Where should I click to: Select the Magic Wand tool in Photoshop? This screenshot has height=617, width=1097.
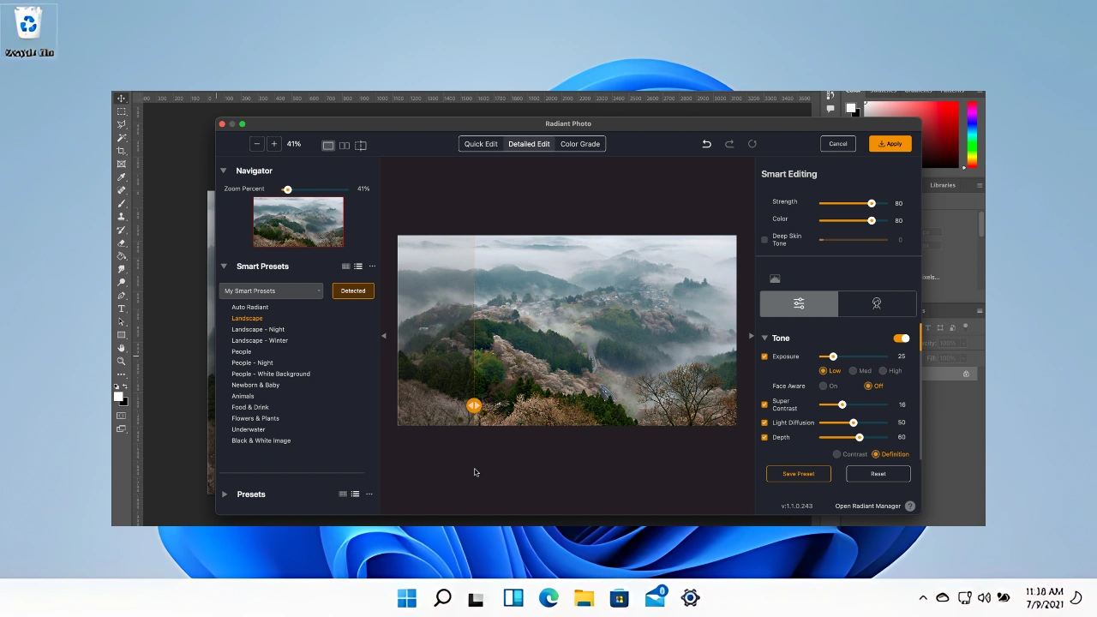[x=121, y=138]
